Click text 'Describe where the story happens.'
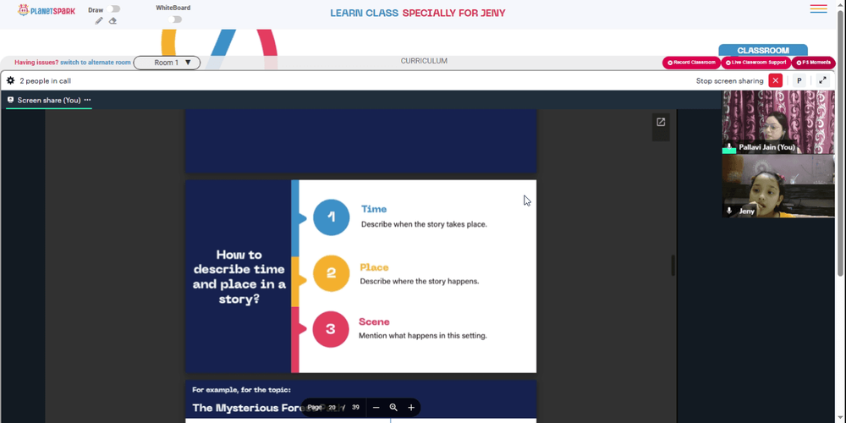This screenshot has height=423, width=846. click(420, 281)
